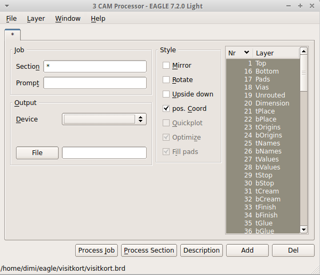Viewport: 320px width, 275px height.
Task: Uncheck the pos. Coord checkbox
Action: point(166,109)
